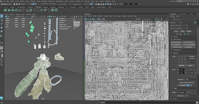
Task: Click the Move U value field
Action: tap(182, 70)
